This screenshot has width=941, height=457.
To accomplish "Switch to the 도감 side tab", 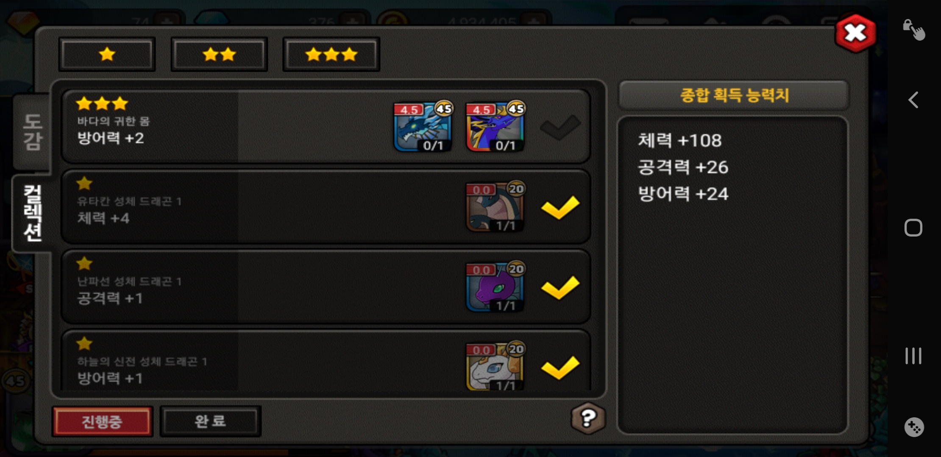I will point(32,132).
